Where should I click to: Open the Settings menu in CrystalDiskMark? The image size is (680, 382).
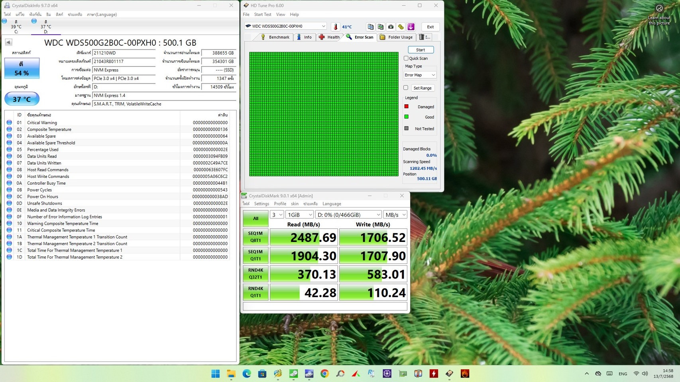pos(261,204)
